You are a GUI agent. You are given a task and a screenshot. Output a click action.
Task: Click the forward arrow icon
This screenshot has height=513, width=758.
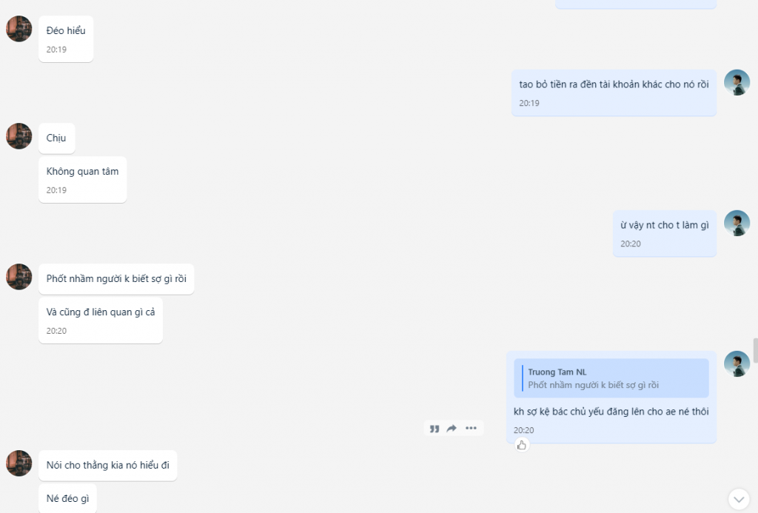(x=452, y=429)
